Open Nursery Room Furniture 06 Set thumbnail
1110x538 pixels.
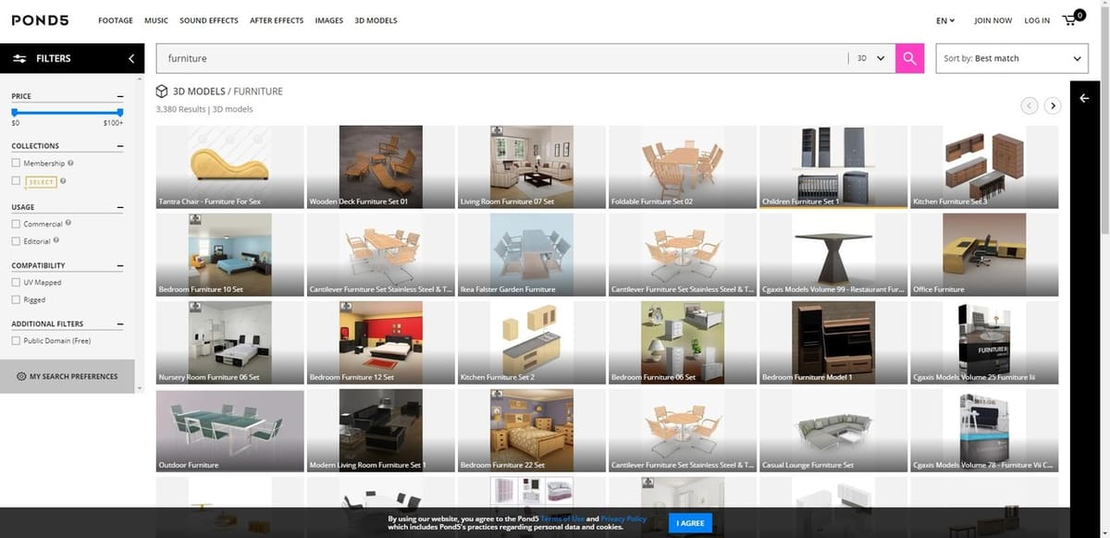point(229,342)
